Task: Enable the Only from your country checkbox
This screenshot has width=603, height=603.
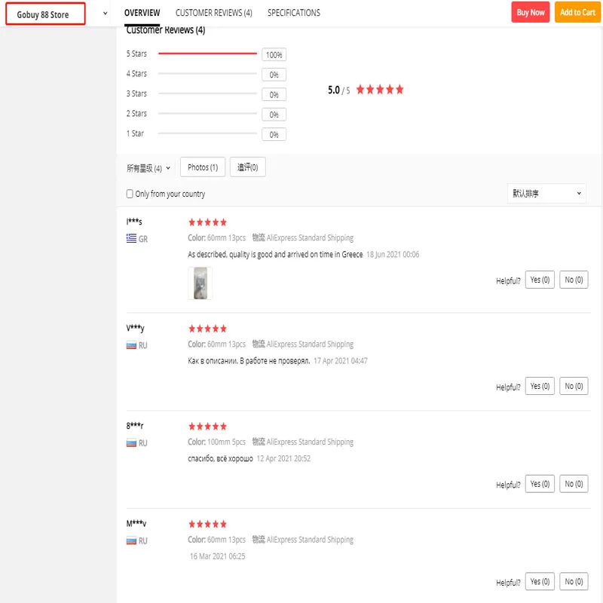Action: pyautogui.click(x=130, y=194)
